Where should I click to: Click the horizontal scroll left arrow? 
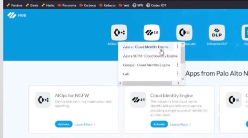click(x=120, y=83)
